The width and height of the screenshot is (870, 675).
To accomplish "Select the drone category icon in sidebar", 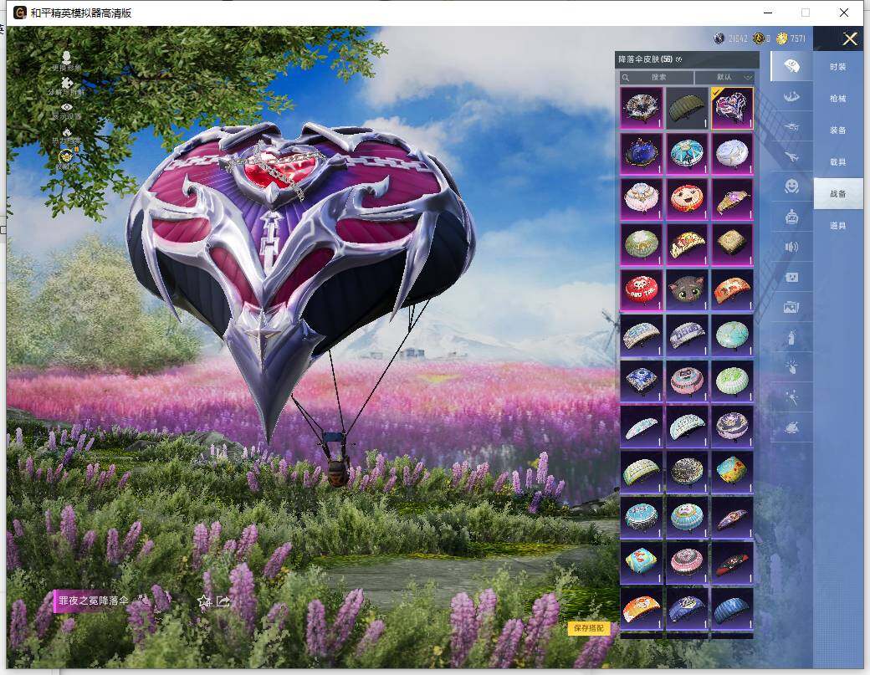I will click(x=791, y=127).
